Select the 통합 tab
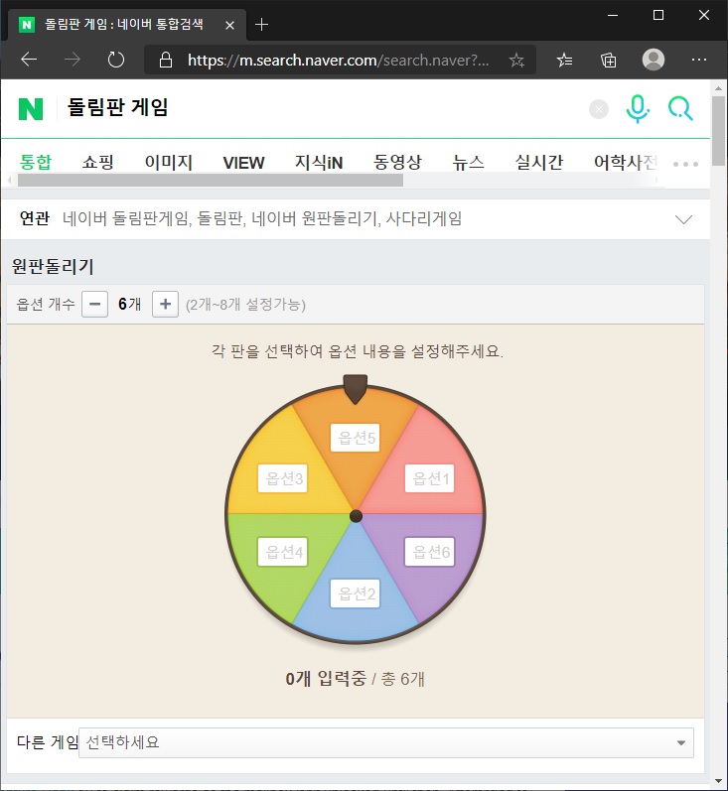The image size is (728, 791). [x=36, y=162]
